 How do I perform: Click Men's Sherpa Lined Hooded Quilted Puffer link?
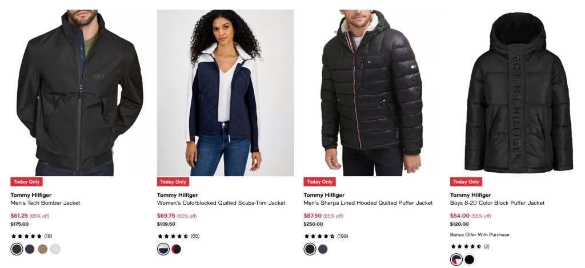[x=368, y=203]
